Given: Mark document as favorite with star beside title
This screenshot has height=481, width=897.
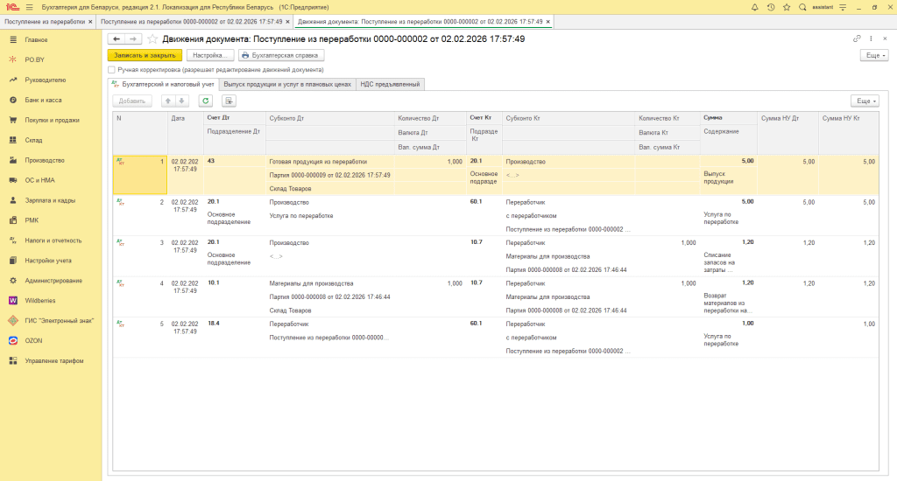Looking at the screenshot, I should click(153, 39).
